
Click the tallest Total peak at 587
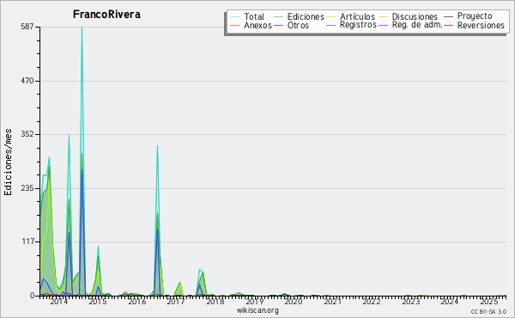[x=82, y=28]
